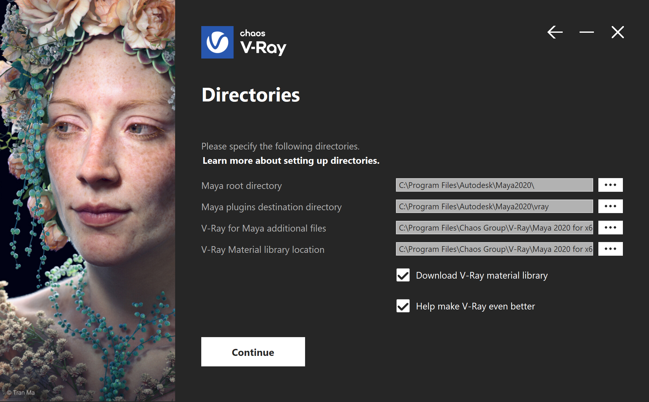Browse for V-Ray additional files folder
649x402 pixels.
610,228
